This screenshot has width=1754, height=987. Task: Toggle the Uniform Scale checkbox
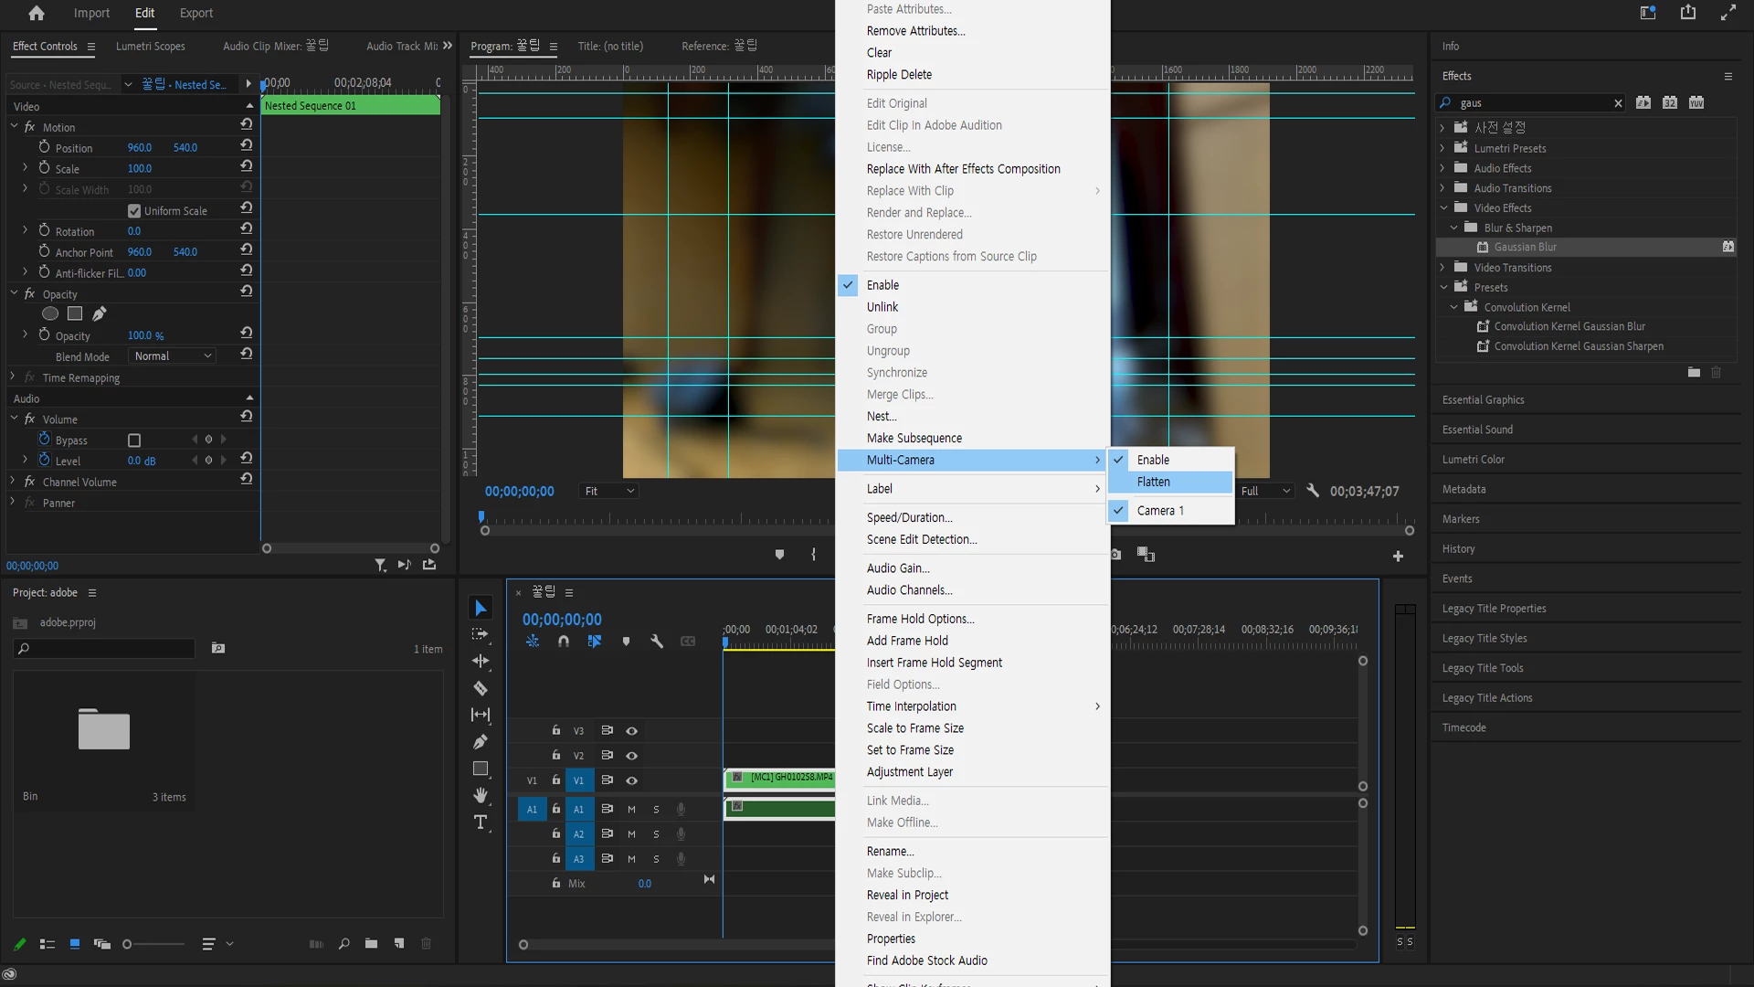(134, 211)
